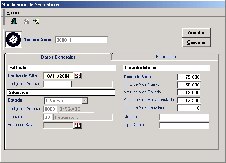The height and width of the screenshot is (163, 226).
Task: Open calendar picker for Fecha de Baja
Action: point(78,125)
